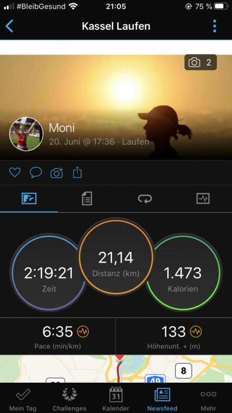Viewport: 232px width, 413px height.
Task: Tap the Distanz circle showing 21,14
Action: tap(115, 257)
